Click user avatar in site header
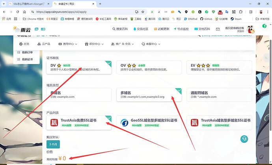 pos(251,29)
